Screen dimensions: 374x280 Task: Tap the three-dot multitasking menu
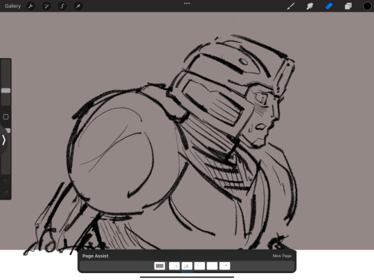187,3
